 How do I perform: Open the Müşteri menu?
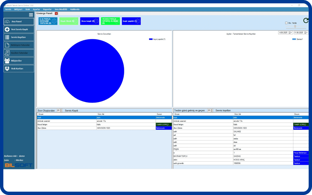[18, 9]
